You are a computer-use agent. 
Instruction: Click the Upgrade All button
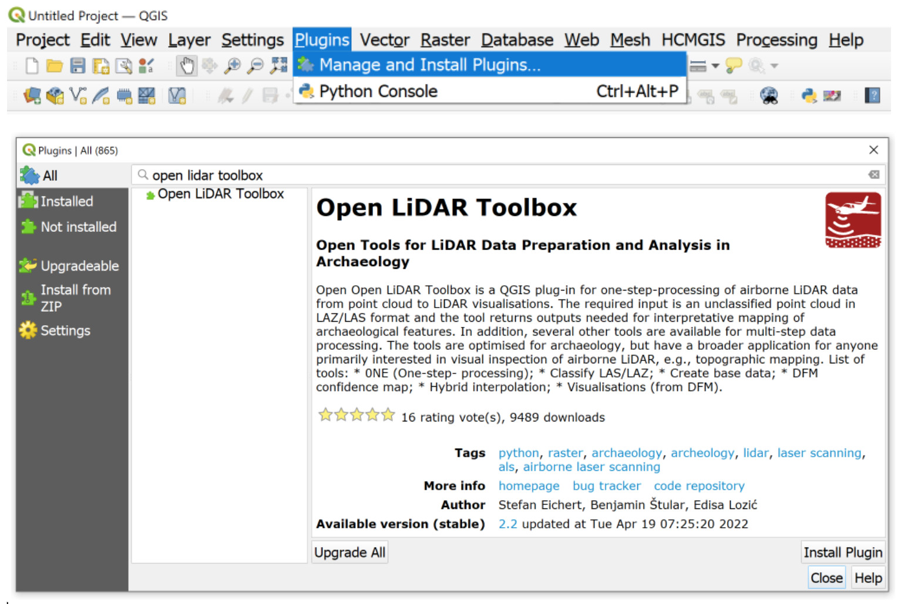pyautogui.click(x=349, y=552)
